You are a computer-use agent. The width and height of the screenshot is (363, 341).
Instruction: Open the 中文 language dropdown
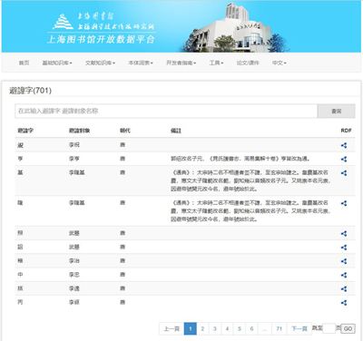coord(279,63)
